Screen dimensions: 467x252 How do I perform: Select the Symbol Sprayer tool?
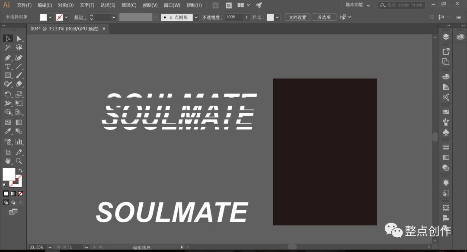[x=8, y=142]
